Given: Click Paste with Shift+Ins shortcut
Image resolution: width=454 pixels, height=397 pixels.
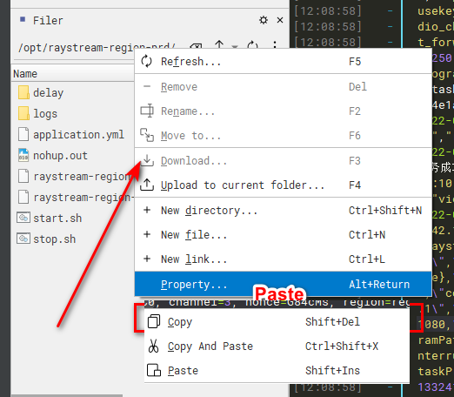Looking at the screenshot, I should click(x=277, y=371).
